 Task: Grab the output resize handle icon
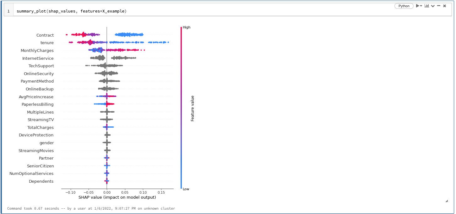447,201
